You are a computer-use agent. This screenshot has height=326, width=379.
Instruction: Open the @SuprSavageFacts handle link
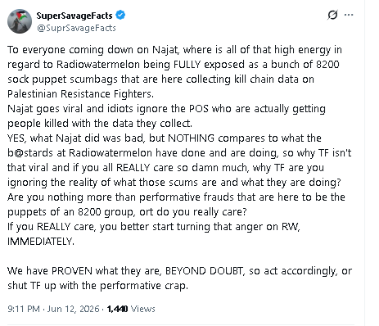pyautogui.click(x=76, y=28)
